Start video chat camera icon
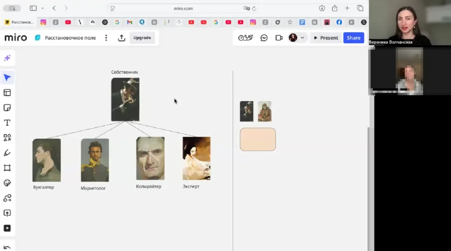This screenshot has height=251, width=451. pos(279,38)
